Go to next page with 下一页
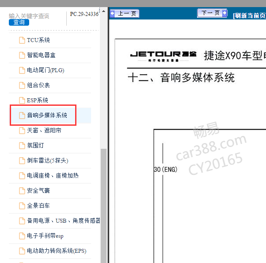Viewport: 266px width, 263px height. [x=212, y=13]
